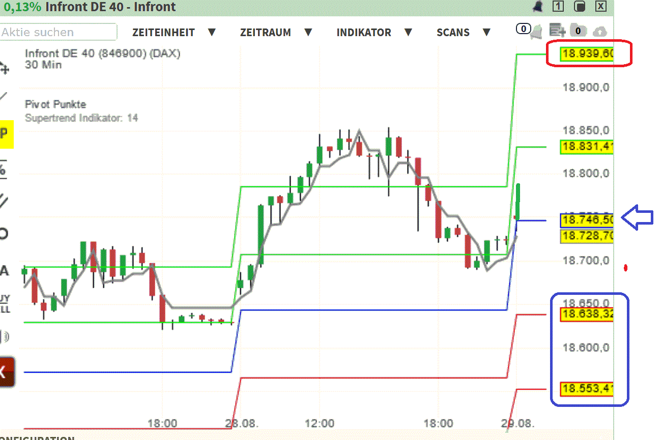Screen dimensions: 662x440
Task: Click the Pivot Punkte label
Action: [55, 104]
